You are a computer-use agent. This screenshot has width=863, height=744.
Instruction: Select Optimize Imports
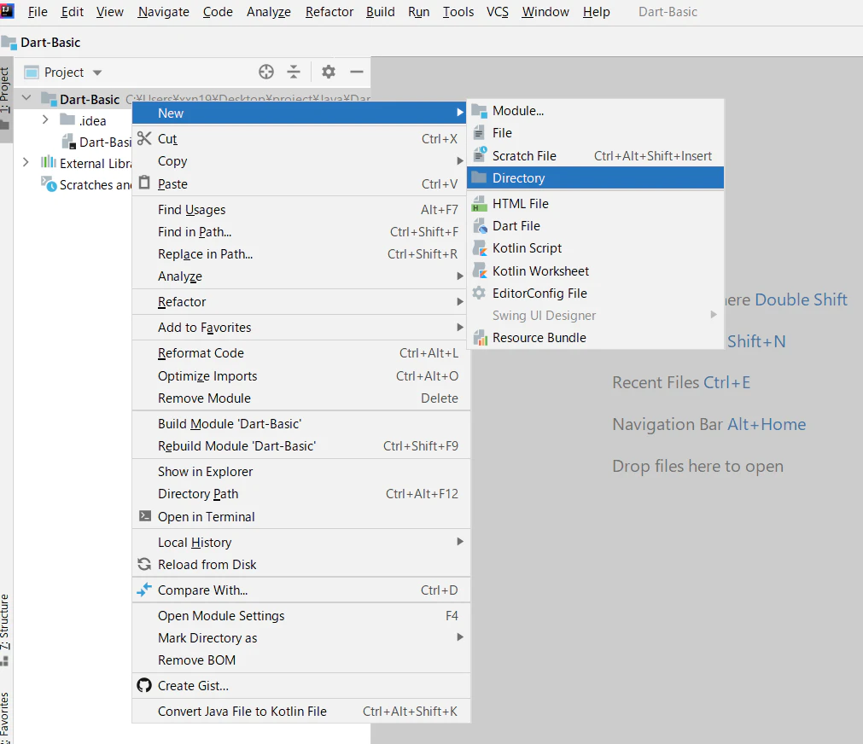300,376
